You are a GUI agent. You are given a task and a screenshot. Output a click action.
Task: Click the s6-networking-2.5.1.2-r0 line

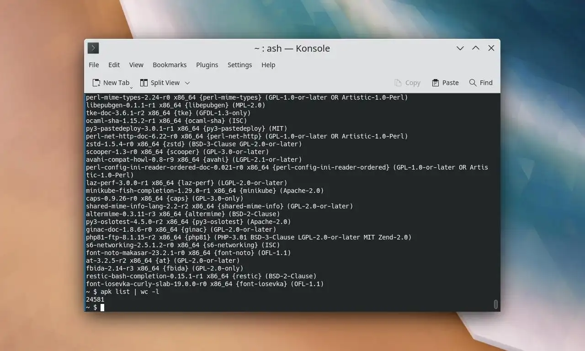pyautogui.click(x=183, y=245)
